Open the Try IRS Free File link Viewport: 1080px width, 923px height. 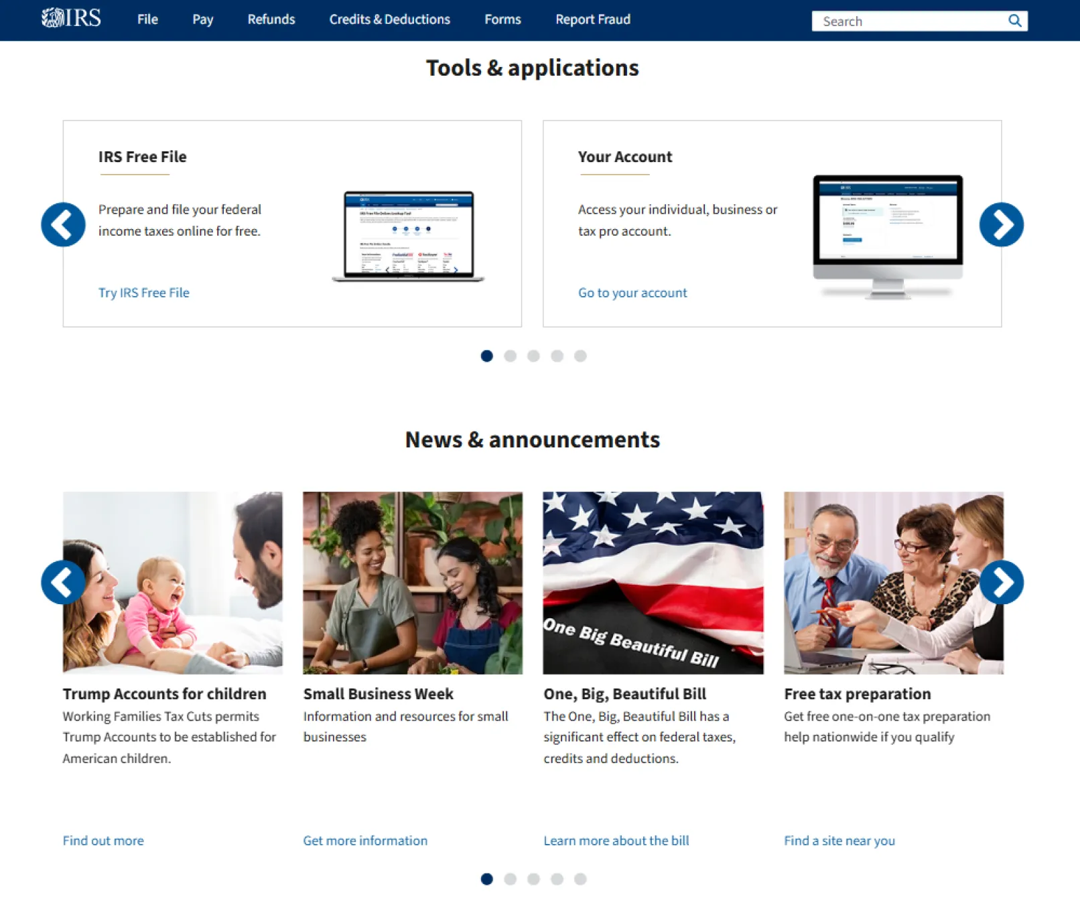pyautogui.click(x=144, y=293)
